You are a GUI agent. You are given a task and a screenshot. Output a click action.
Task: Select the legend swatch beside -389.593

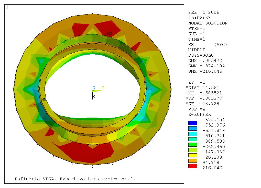click(193, 139)
